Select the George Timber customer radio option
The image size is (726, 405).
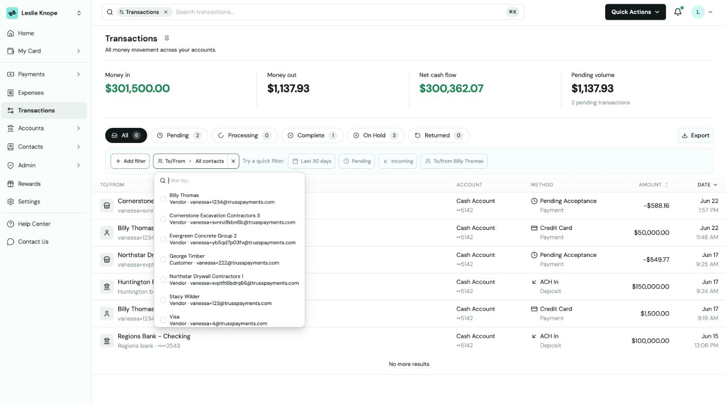[x=163, y=259]
